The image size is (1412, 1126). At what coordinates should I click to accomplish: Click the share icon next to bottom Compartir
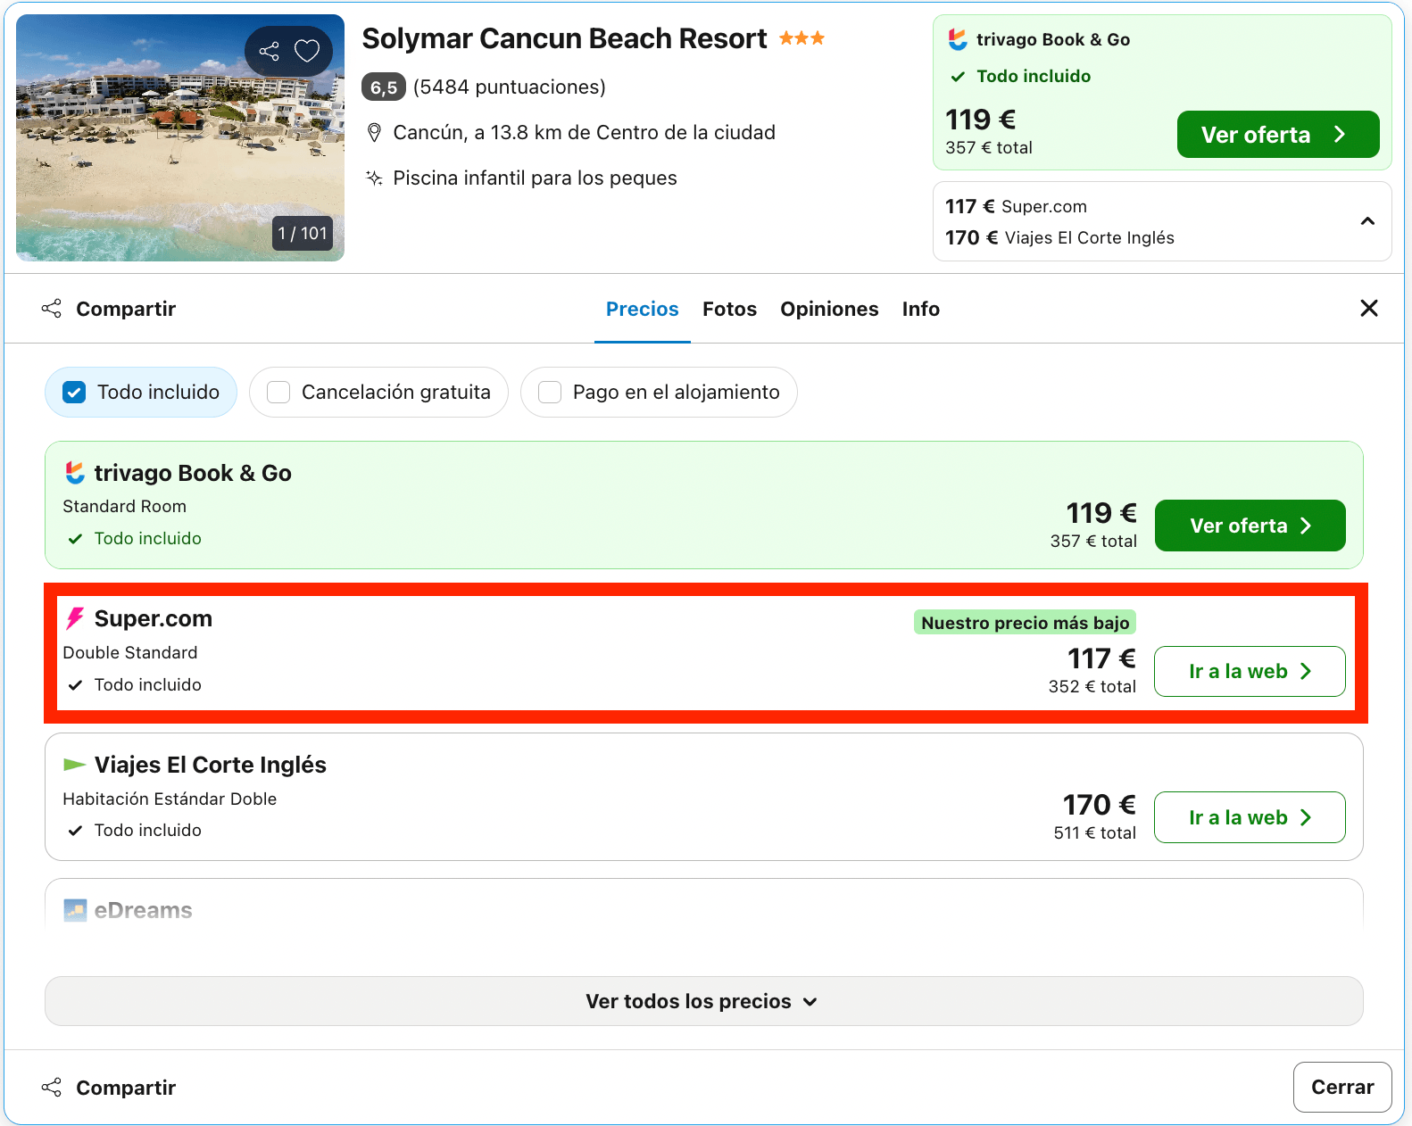tap(52, 1088)
